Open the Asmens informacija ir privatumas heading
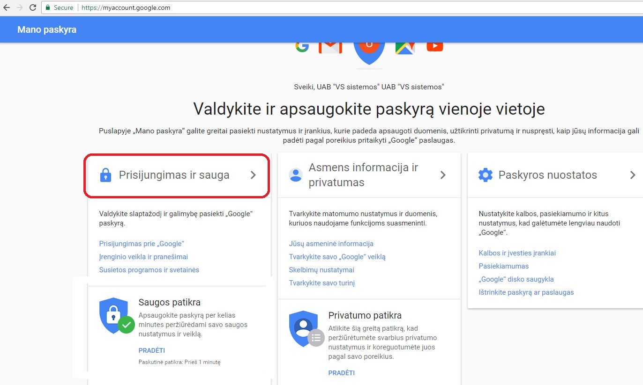Image resolution: width=643 pixels, height=385 pixels. coord(363,175)
